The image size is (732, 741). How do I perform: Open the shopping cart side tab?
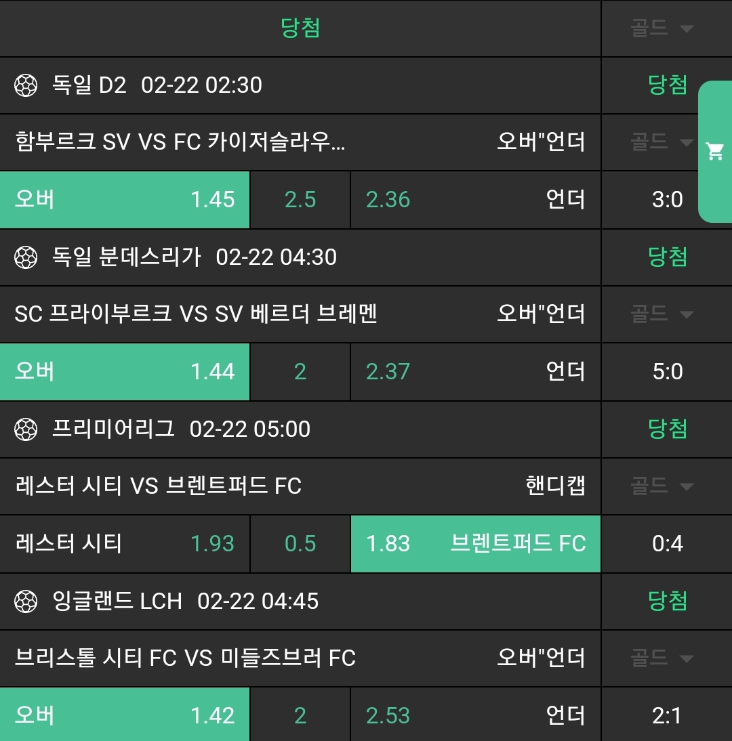[715, 152]
